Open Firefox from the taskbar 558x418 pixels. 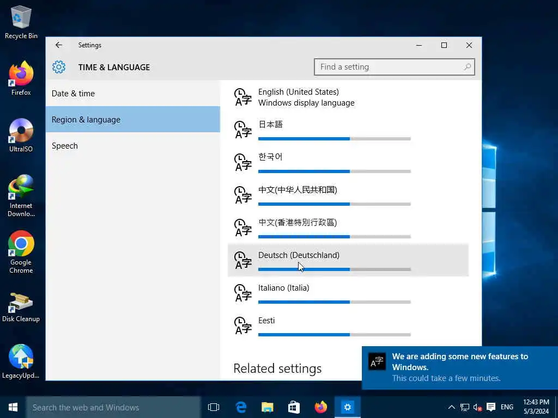click(x=320, y=407)
